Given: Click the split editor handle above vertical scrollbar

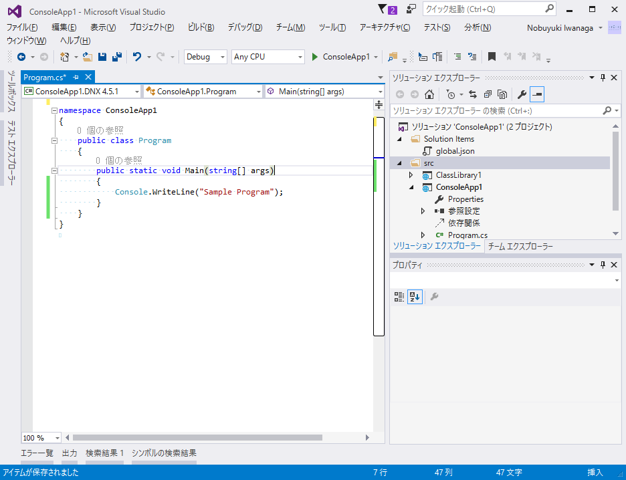Looking at the screenshot, I should 379,106.
